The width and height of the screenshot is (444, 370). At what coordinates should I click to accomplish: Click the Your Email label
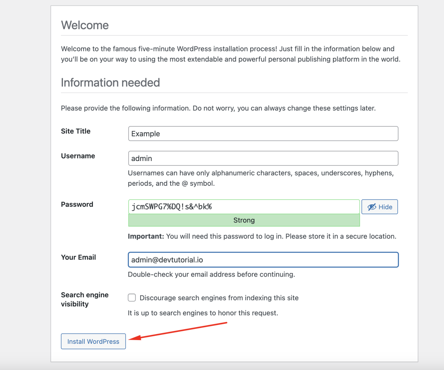coord(78,257)
